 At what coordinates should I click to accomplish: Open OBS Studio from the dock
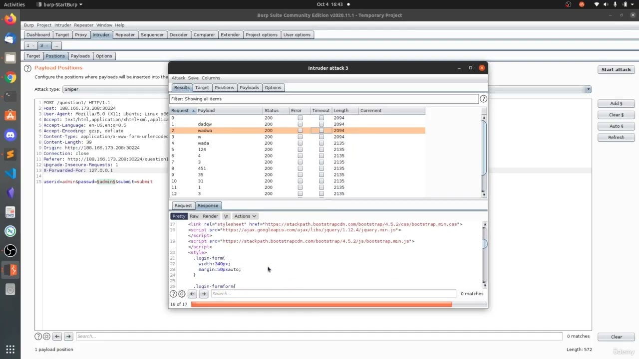click(x=10, y=250)
